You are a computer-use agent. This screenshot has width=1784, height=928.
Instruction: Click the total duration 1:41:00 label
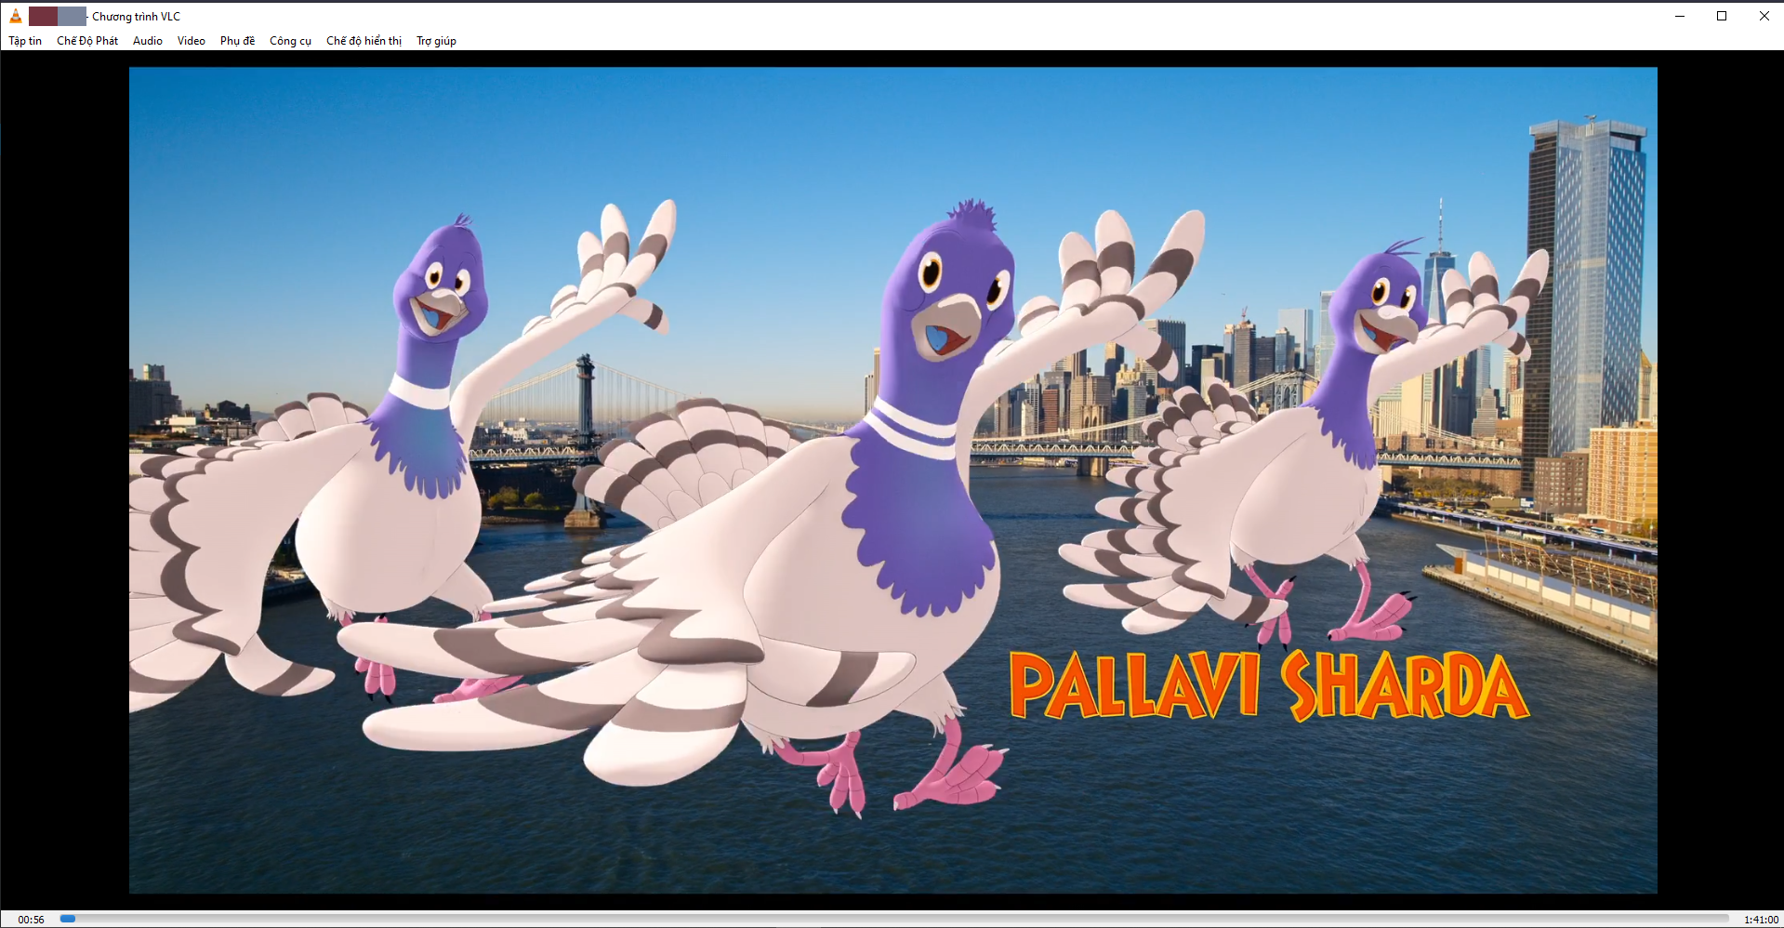coord(1761,920)
